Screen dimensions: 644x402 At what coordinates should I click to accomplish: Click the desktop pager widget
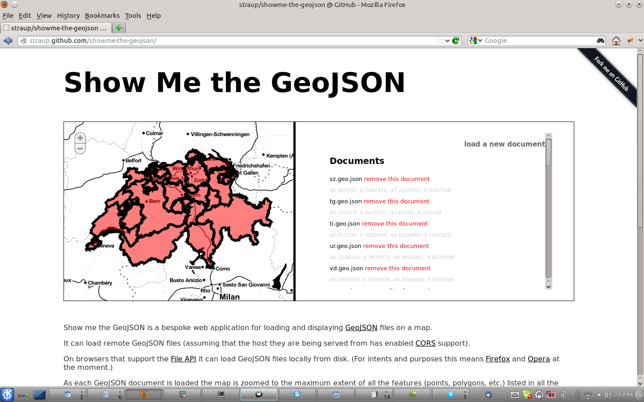39,395
